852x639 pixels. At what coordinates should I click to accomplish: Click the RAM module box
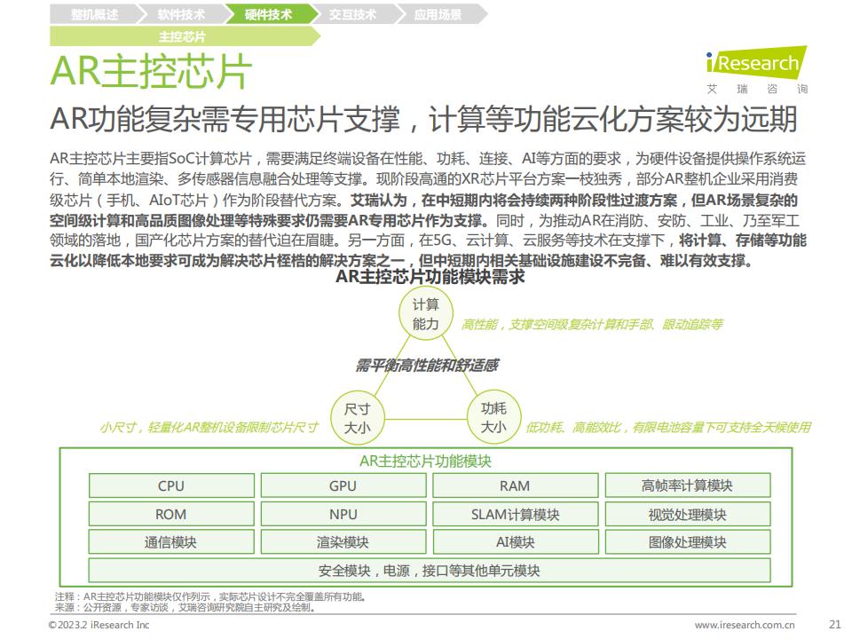click(x=515, y=485)
